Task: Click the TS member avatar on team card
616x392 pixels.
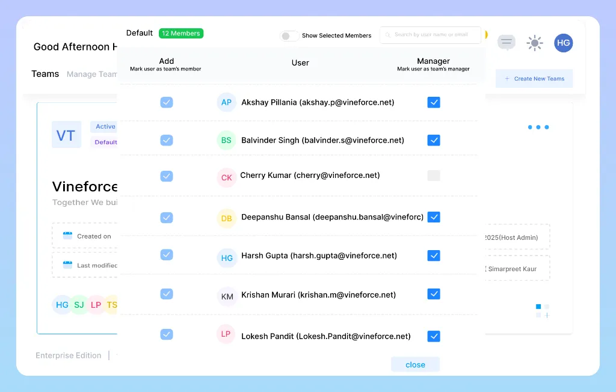Action: (x=111, y=305)
